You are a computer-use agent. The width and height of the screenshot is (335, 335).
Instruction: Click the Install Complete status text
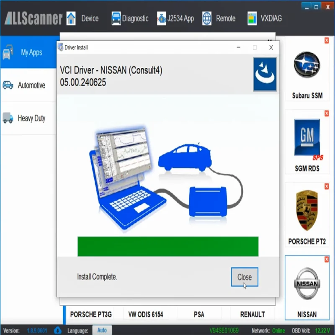97,277
